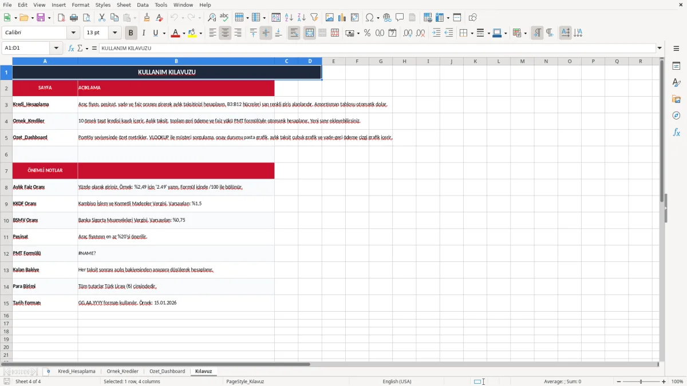Image resolution: width=687 pixels, height=386 pixels.
Task: Toggle Italic formatting
Action: tap(143, 33)
